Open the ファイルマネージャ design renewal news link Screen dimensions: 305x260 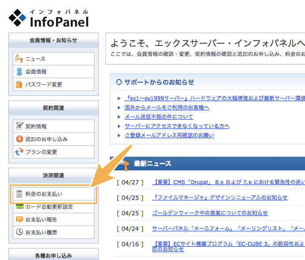click(x=220, y=198)
